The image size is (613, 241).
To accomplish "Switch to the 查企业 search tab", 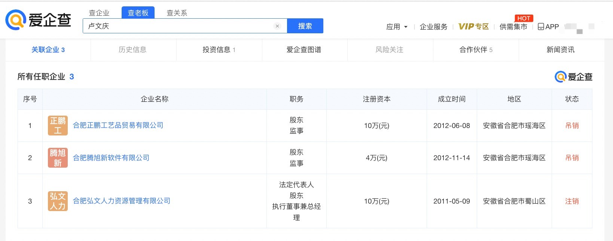I will [x=99, y=13].
